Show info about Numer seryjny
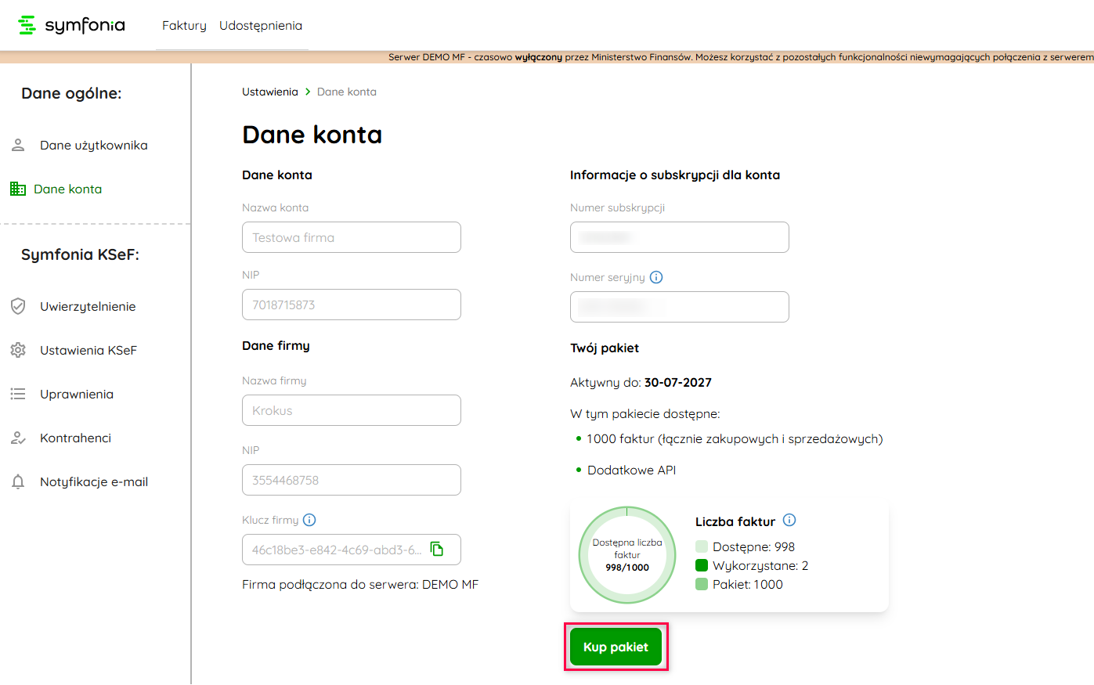Screen dimensions: 1094x685 pos(656,277)
